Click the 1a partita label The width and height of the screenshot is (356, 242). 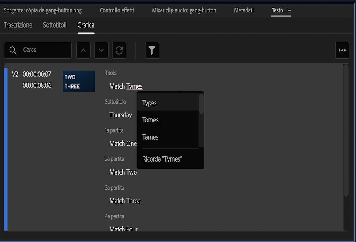pyautogui.click(x=114, y=130)
